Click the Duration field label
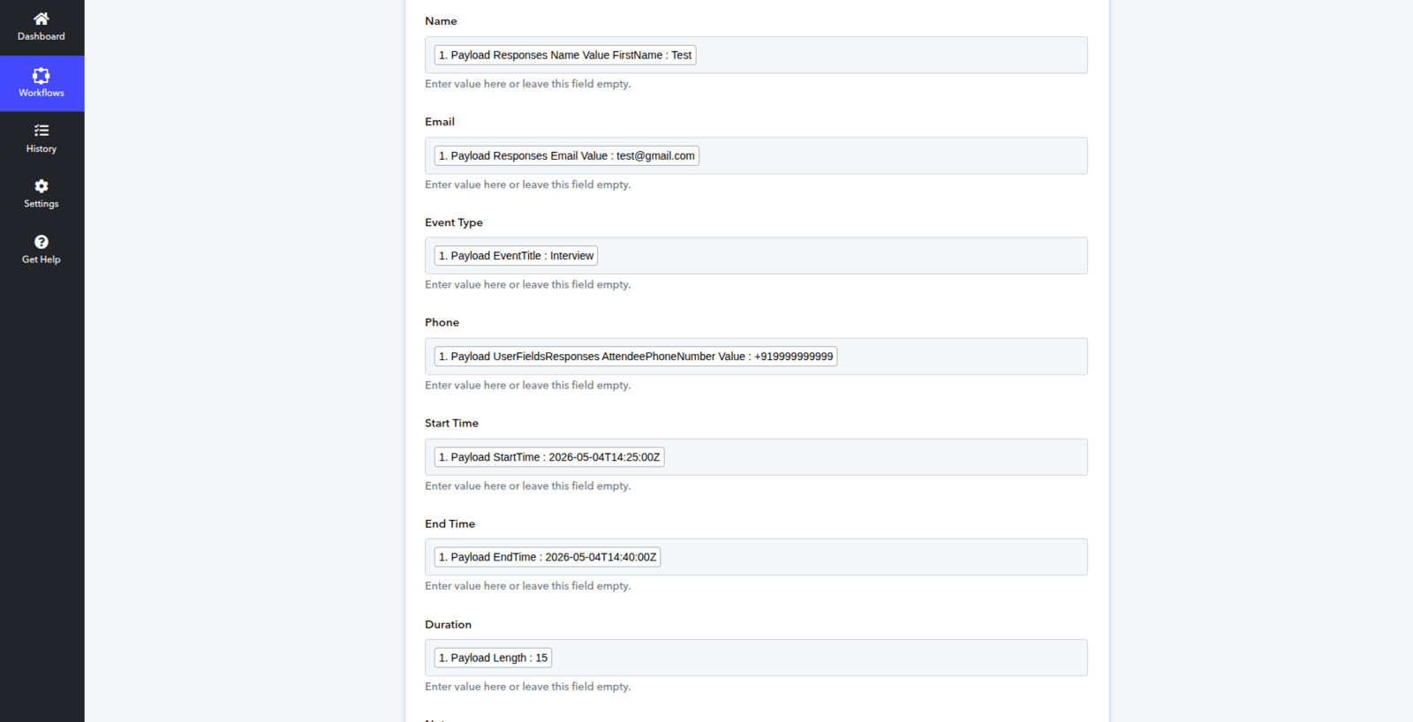This screenshot has height=722, width=1413. pos(448,624)
